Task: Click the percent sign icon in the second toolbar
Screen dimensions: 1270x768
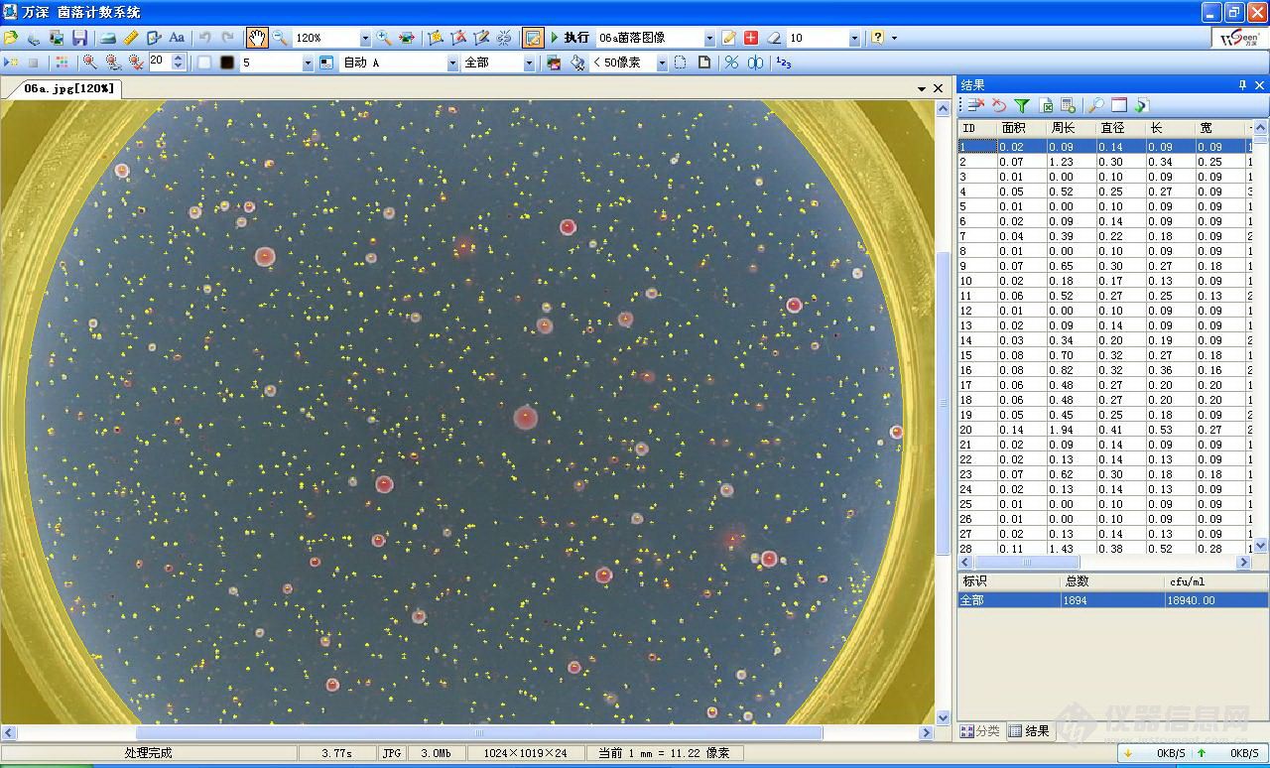Action: 731,63
